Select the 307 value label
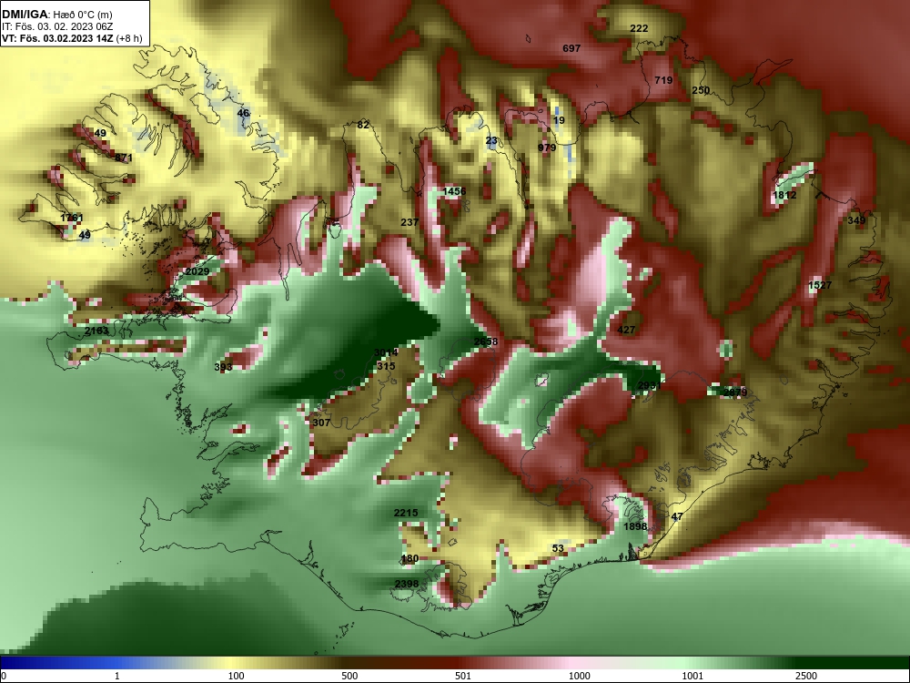 (321, 423)
